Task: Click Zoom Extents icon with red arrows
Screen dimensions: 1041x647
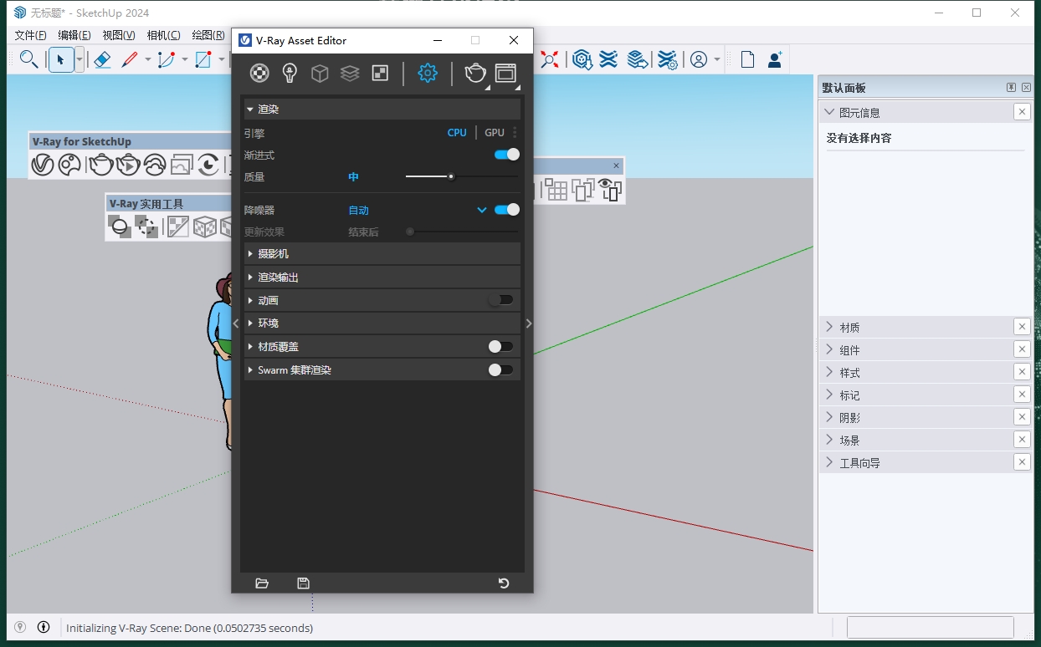Action: pos(549,59)
